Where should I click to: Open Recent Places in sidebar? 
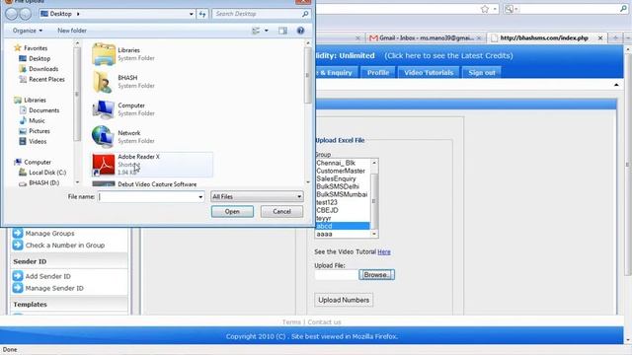click(41, 79)
